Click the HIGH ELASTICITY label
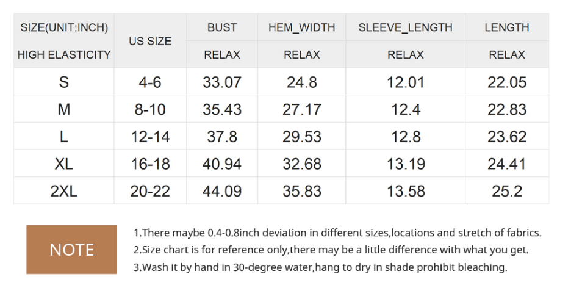Screen dimensions: 571x296 click(x=64, y=54)
